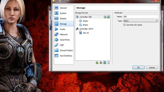Add hard disk to IDE controller
164x92 pixels.
108,17
